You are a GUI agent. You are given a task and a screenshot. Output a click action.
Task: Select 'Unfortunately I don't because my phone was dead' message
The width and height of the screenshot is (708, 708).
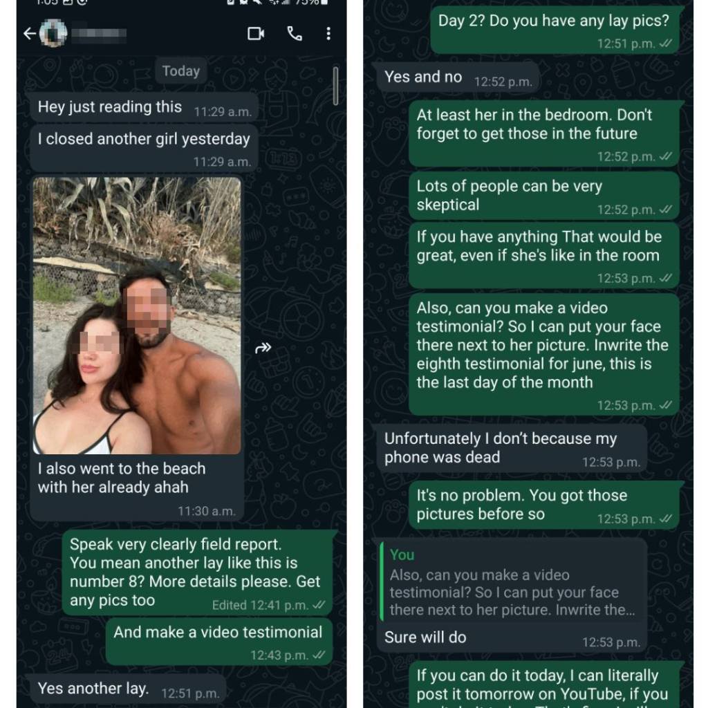pyautogui.click(x=512, y=448)
